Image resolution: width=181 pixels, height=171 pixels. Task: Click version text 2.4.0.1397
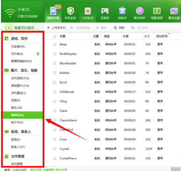[20, 170]
